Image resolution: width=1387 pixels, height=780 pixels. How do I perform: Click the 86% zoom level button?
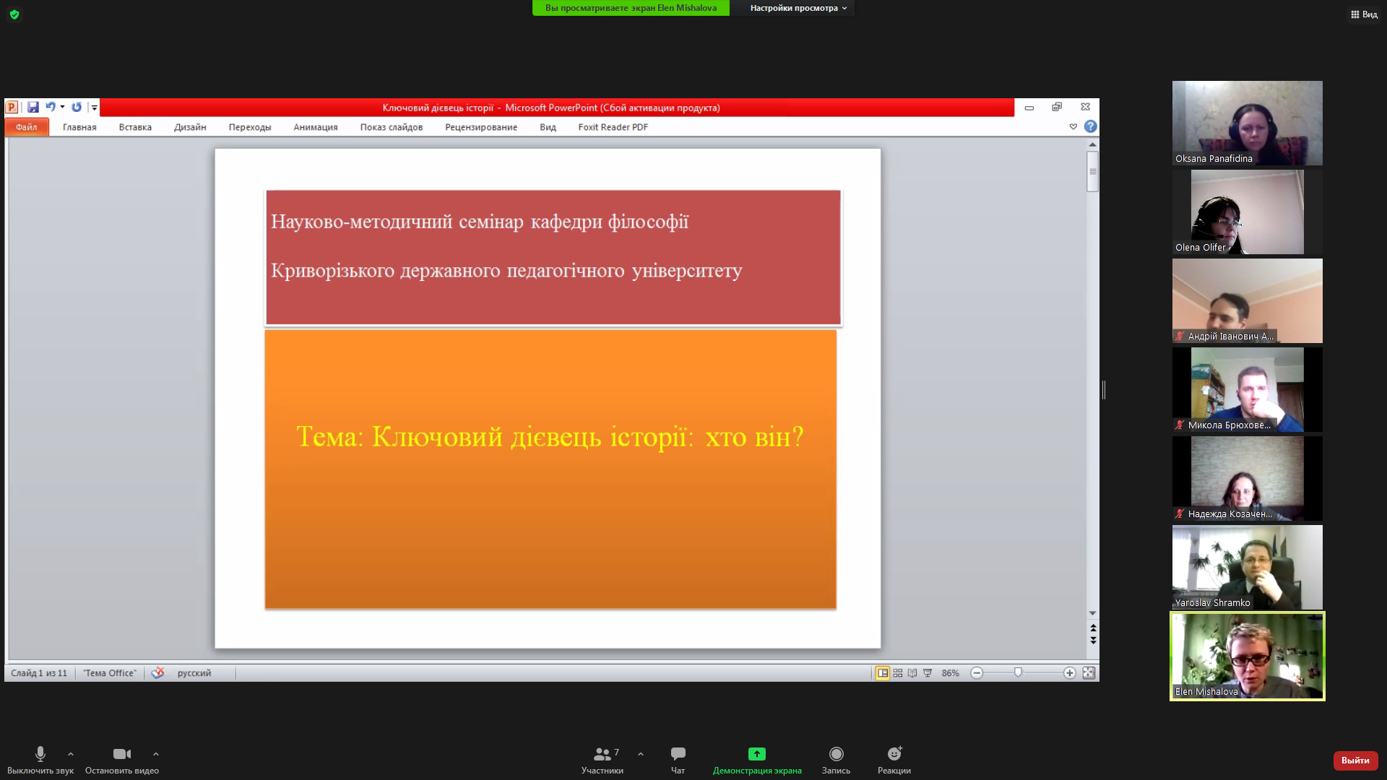tap(950, 673)
